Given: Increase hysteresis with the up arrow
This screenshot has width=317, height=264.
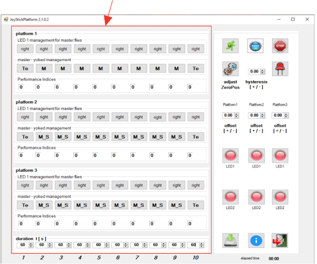Looking at the screenshot, I should point(262,70).
